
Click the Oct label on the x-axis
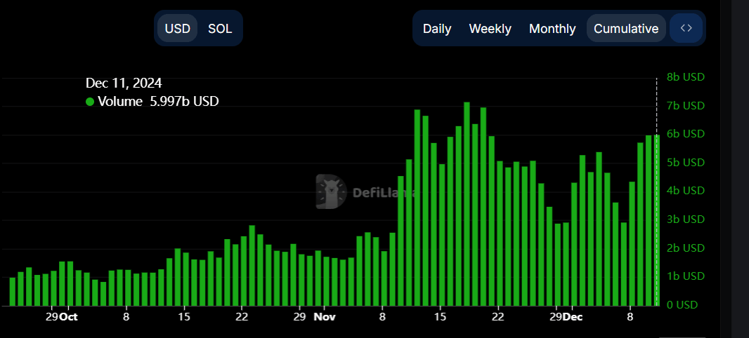[68, 316]
